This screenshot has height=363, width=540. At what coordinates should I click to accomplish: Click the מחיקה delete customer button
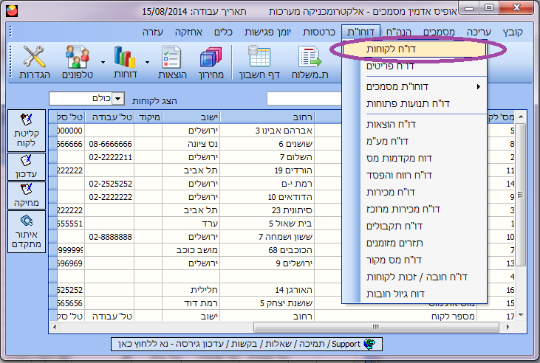coord(27,196)
